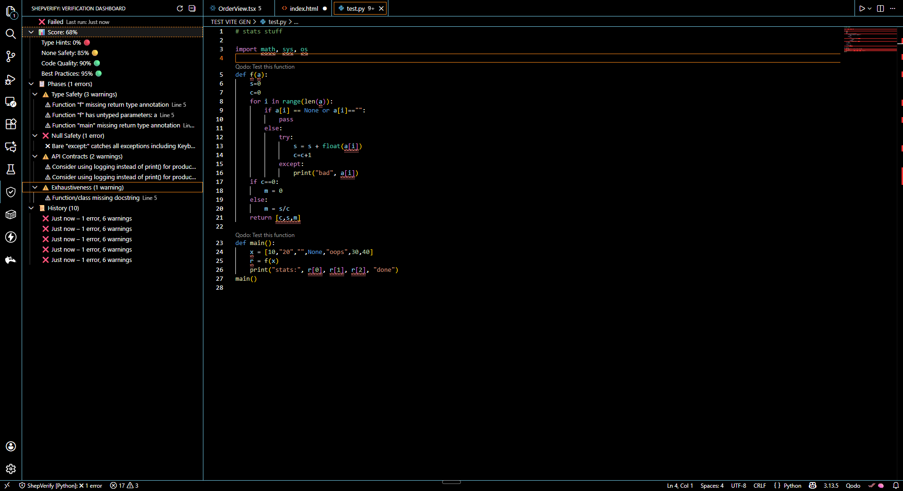Refresh the verification dashboard
Screen dimensions: 903x491
pyautogui.click(x=180, y=8)
